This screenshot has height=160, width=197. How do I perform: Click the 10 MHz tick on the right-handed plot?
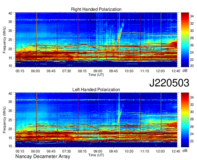pyautogui.click(x=10, y=66)
